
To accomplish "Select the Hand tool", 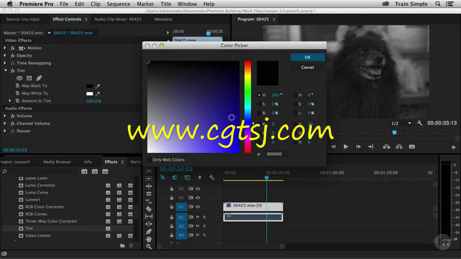I will point(149,239).
